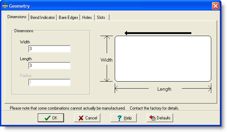Image resolution: width=227 pixels, height=132 pixels.
Task: Go to the Bare Edges tab
Action: [x=68, y=18]
